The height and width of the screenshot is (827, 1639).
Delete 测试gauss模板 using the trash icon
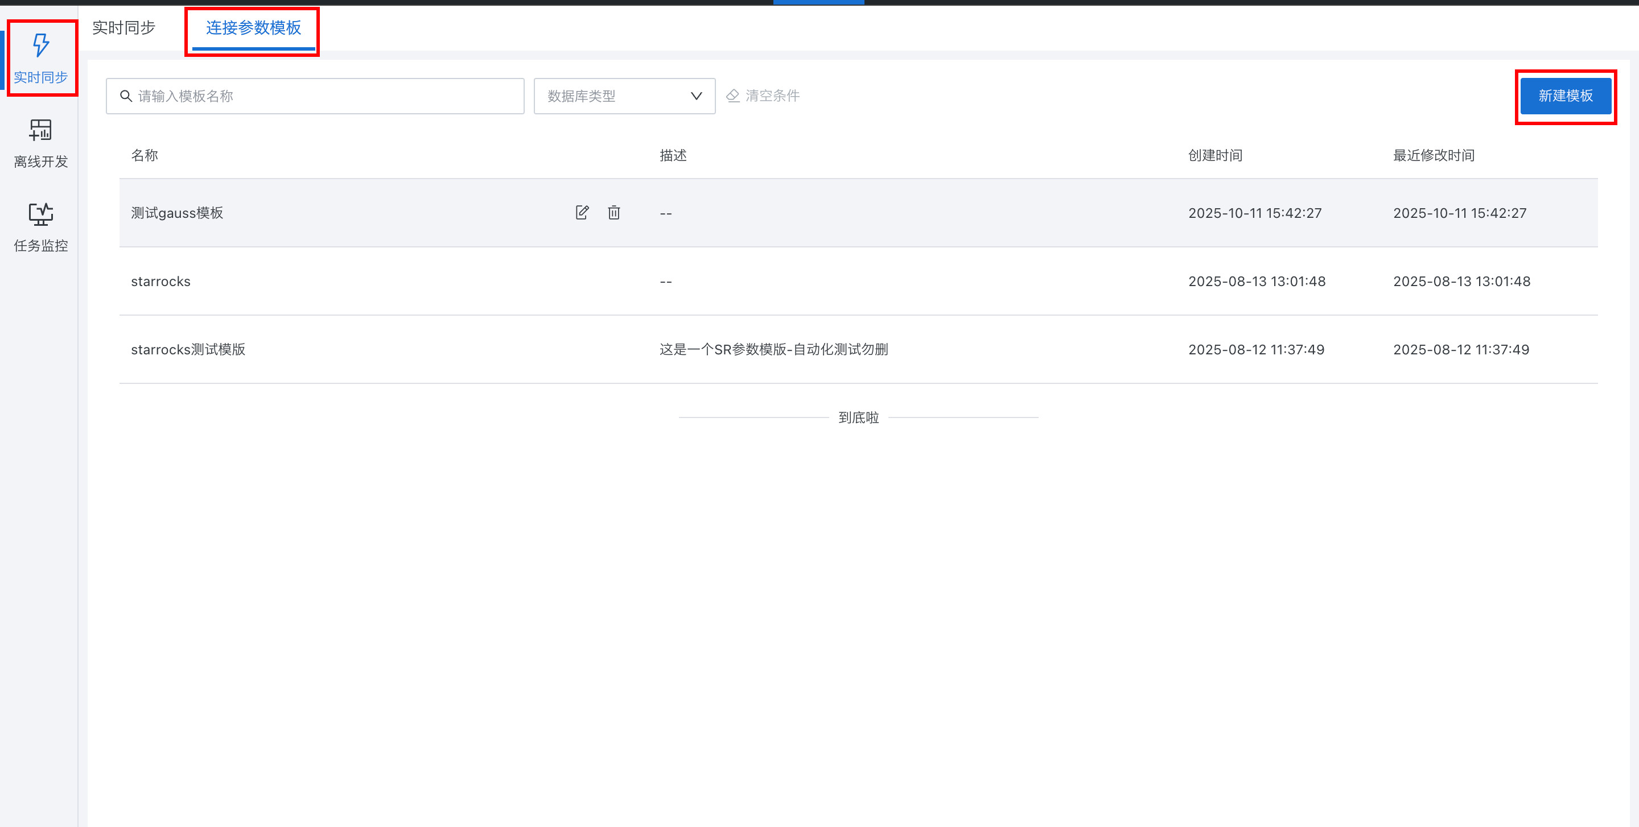[x=613, y=212]
